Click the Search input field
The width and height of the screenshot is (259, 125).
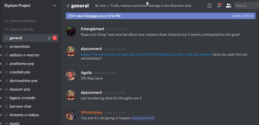247,6
